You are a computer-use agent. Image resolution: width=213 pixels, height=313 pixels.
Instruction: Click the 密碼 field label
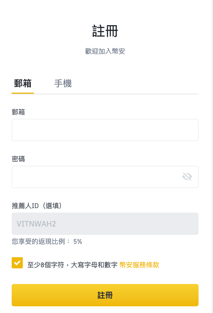pyautogui.click(x=18, y=159)
